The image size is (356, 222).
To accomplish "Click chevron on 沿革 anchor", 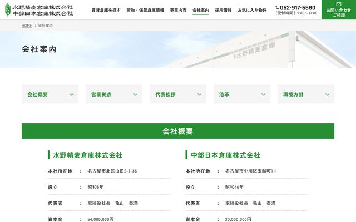I will [263, 94].
